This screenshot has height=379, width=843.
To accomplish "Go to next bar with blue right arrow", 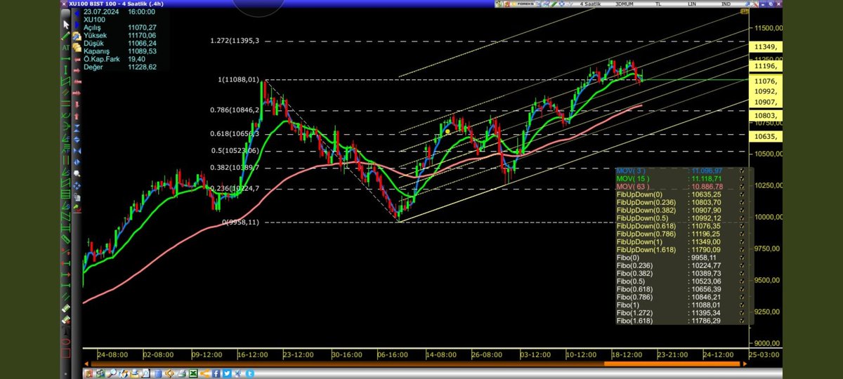I will click(x=77, y=25).
